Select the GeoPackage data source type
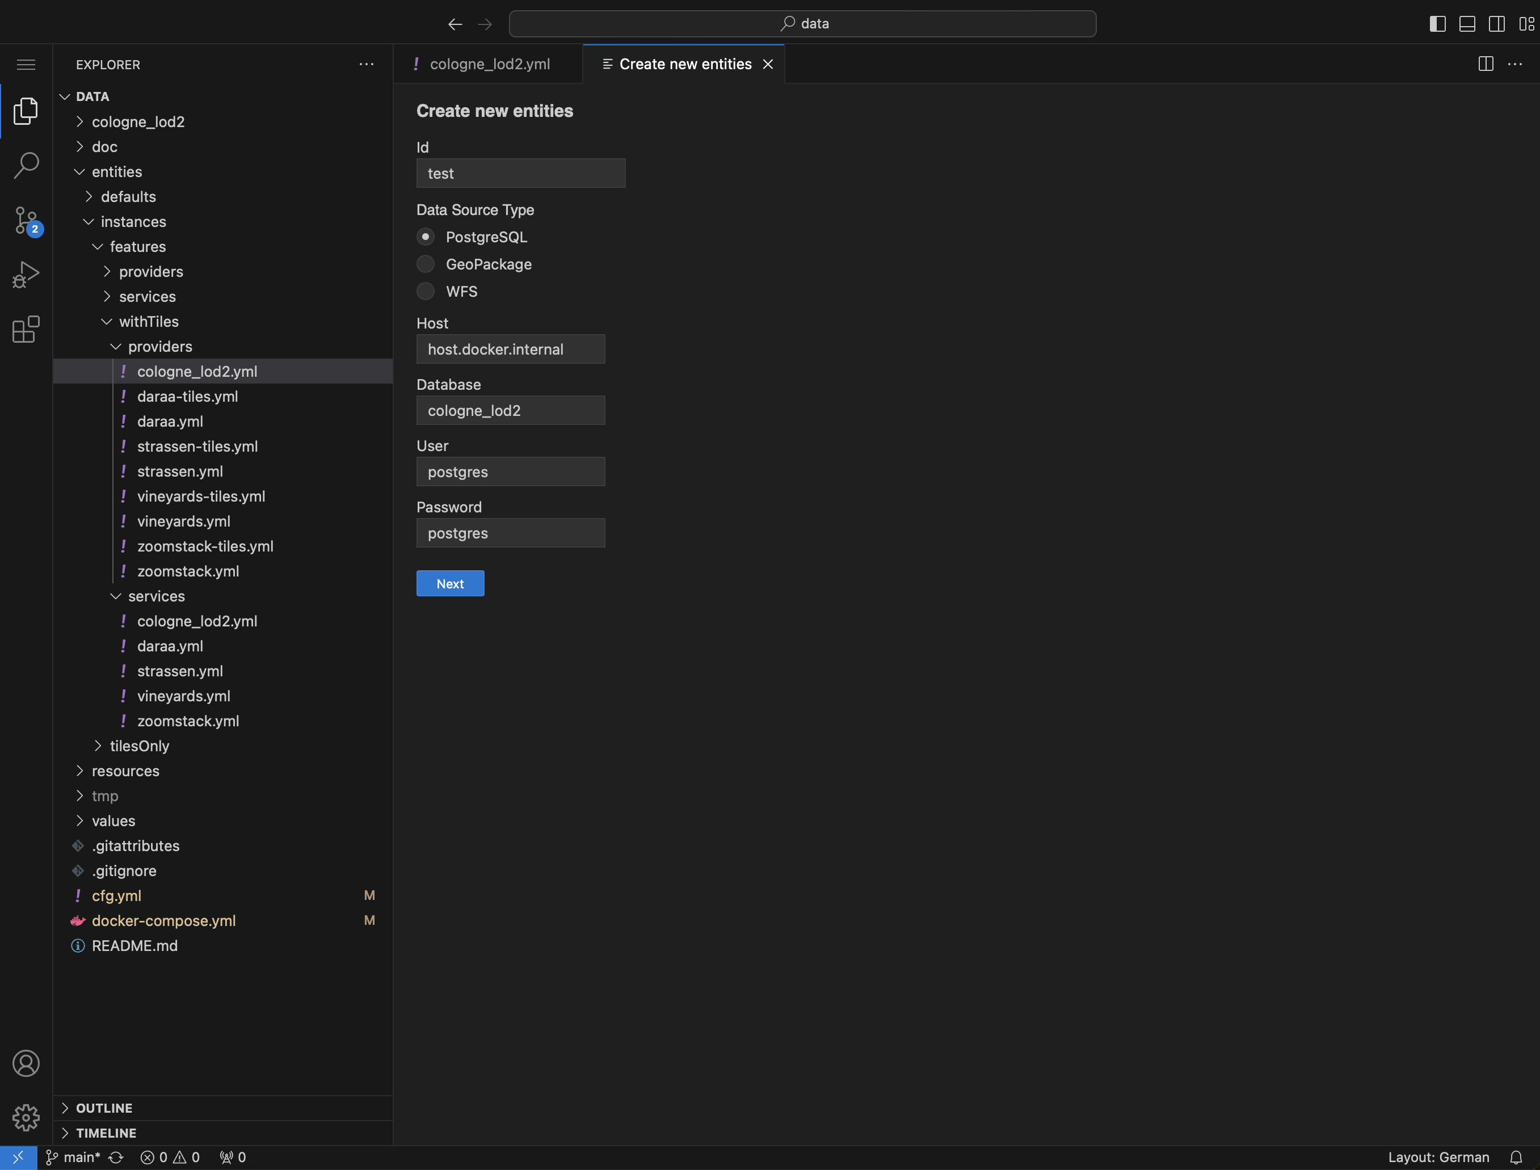This screenshot has height=1170, width=1540. 426,264
